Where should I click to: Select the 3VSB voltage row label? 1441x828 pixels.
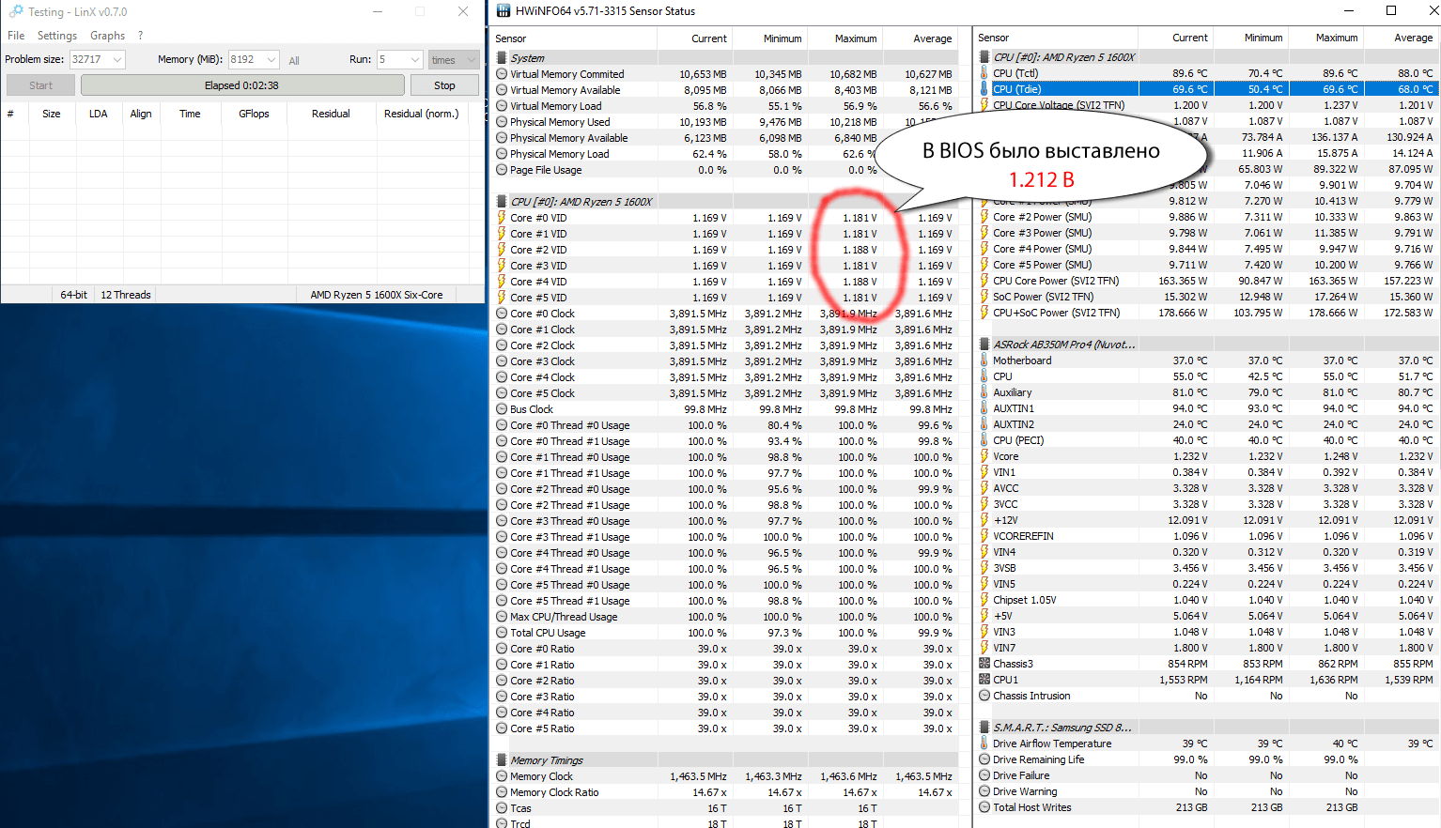pyautogui.click(x=1004, y=568)
